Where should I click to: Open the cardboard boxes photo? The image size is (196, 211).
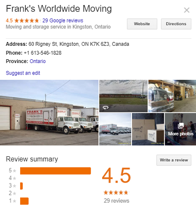point(148,129)
